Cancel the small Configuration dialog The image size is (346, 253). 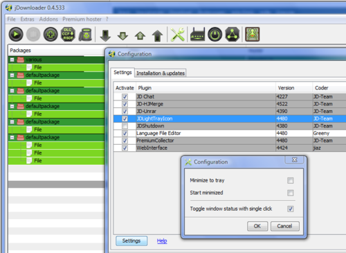tap(285, 226)
